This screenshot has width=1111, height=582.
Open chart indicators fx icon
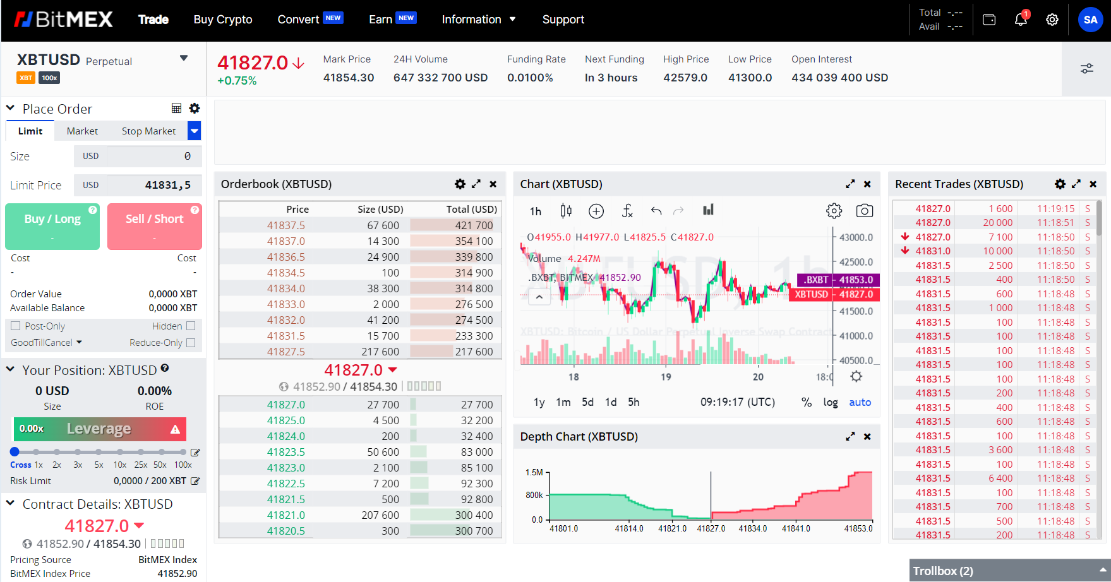click(627, 211)
